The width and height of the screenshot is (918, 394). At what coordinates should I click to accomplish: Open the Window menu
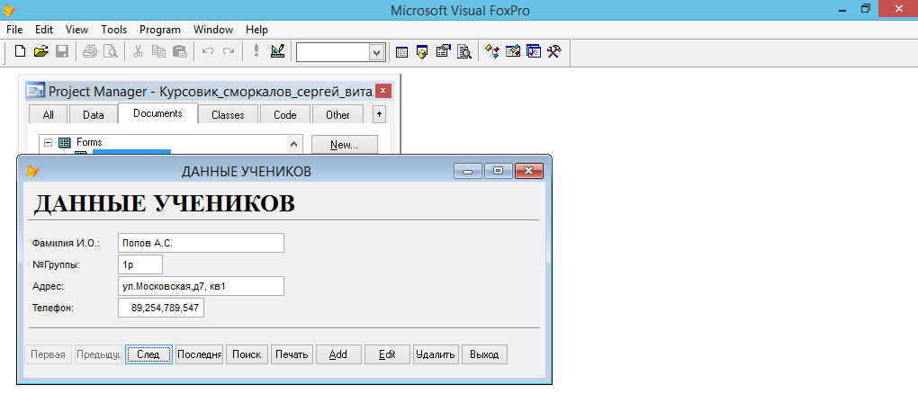pyautogui.click(x=213, y=30)
